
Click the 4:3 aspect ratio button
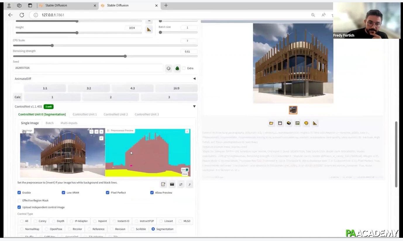tap(132, 88)
